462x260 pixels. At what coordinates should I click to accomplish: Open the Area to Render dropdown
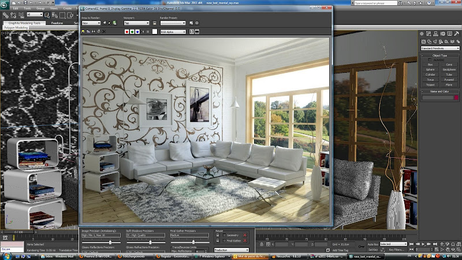coord(91,23)
